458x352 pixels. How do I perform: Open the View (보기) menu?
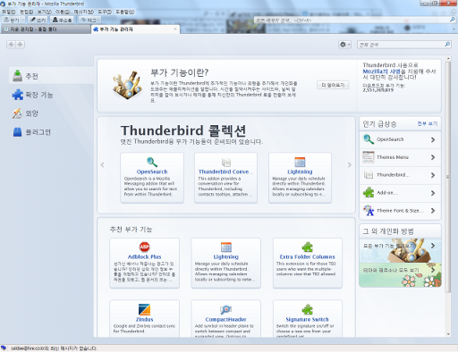point(44,12)
